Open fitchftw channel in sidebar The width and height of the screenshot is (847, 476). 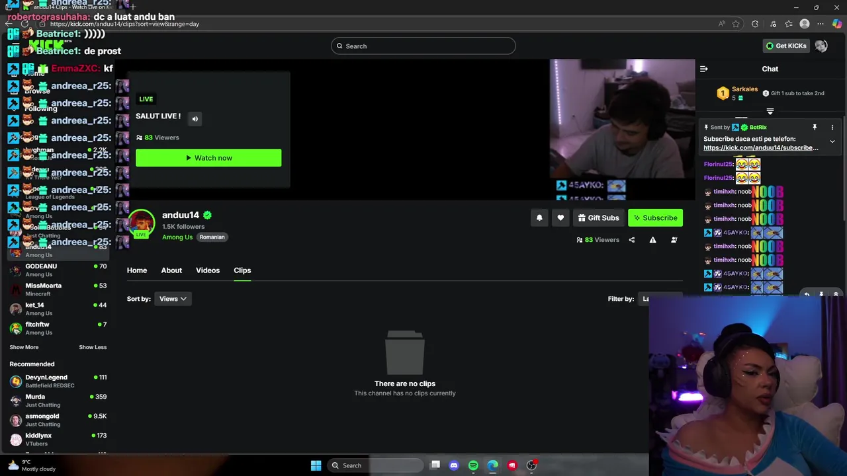[58, 328]
